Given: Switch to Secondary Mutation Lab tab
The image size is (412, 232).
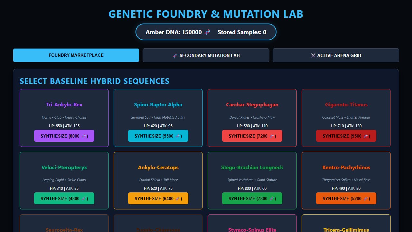Looking at the screenshot, I should click(206, 55).
